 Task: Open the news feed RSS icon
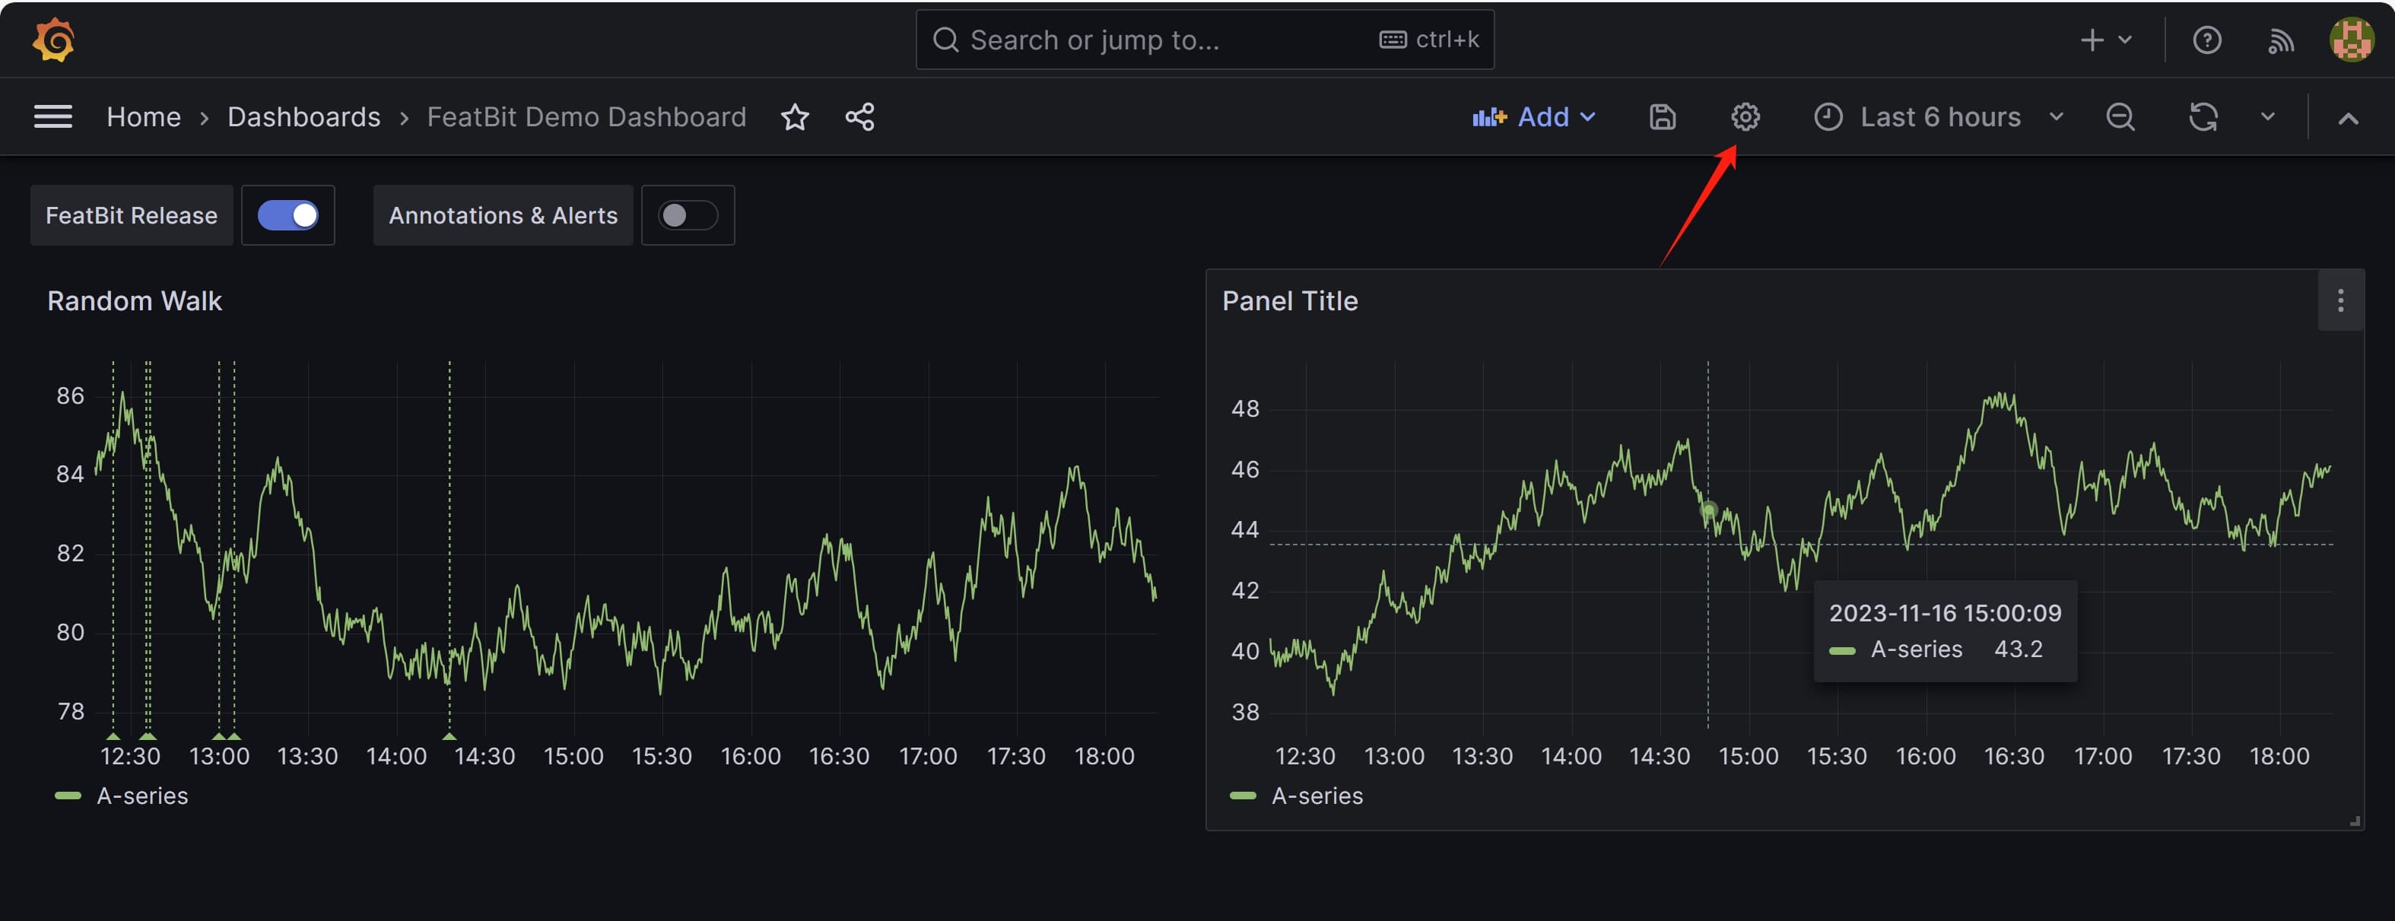[x=2279, y=40]
